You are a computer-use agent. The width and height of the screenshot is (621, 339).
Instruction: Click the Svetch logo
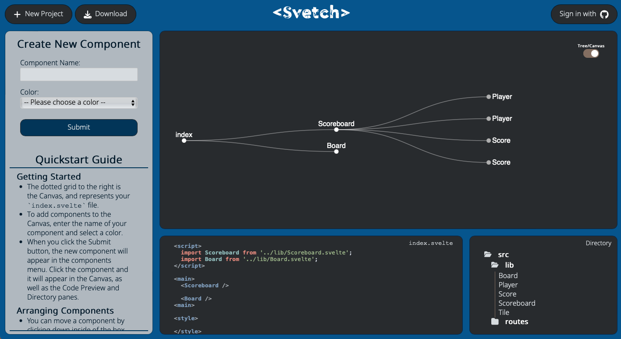click(x=311, y=13)
